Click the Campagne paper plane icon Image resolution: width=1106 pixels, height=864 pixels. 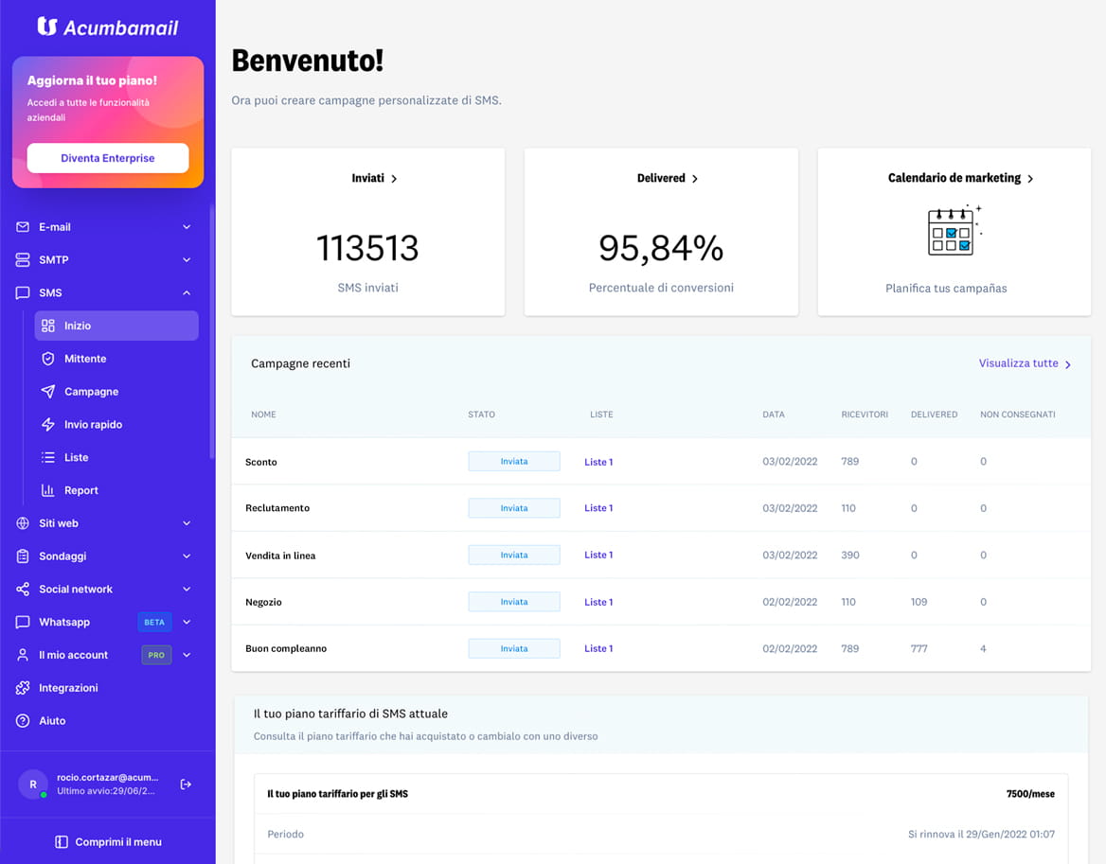(48, 391)
